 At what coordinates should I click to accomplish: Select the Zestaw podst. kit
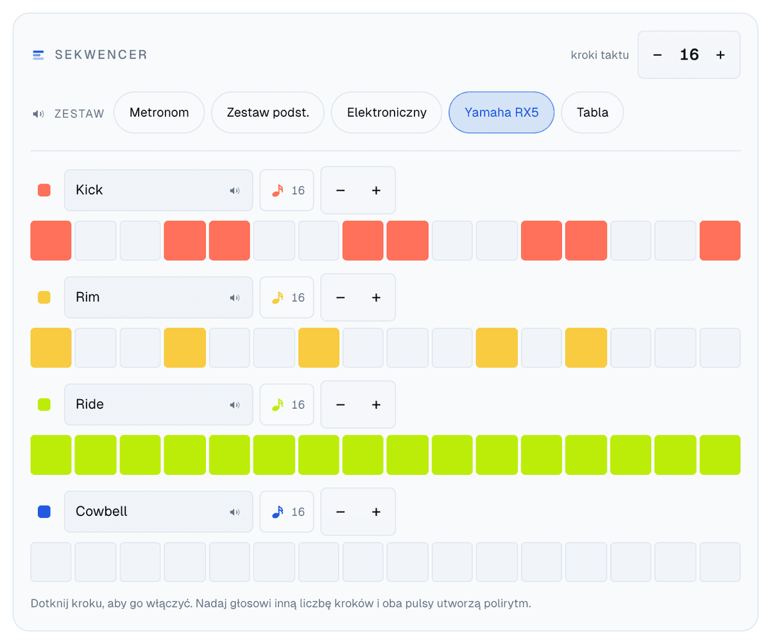pyautogui.click(x=268, y=113)
